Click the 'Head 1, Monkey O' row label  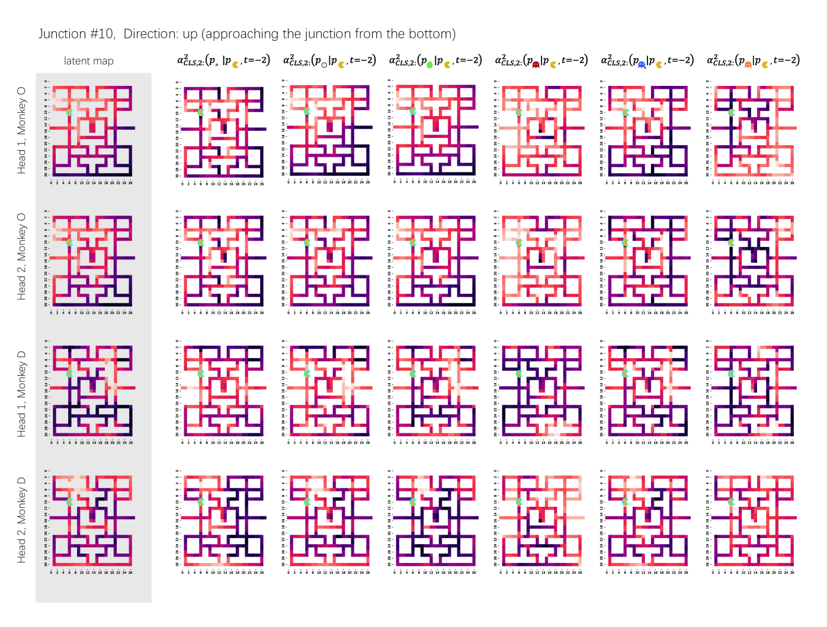click(21, 131)
